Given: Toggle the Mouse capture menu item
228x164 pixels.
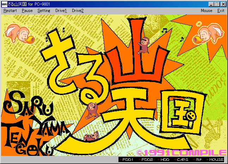Looking at the screenshot, I should (x=206, y=11).
